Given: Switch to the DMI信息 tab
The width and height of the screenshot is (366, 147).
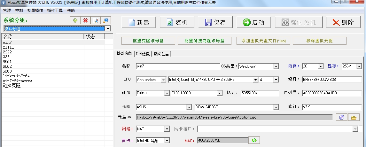Looking at the screenshot, I should tap(143, 54).
